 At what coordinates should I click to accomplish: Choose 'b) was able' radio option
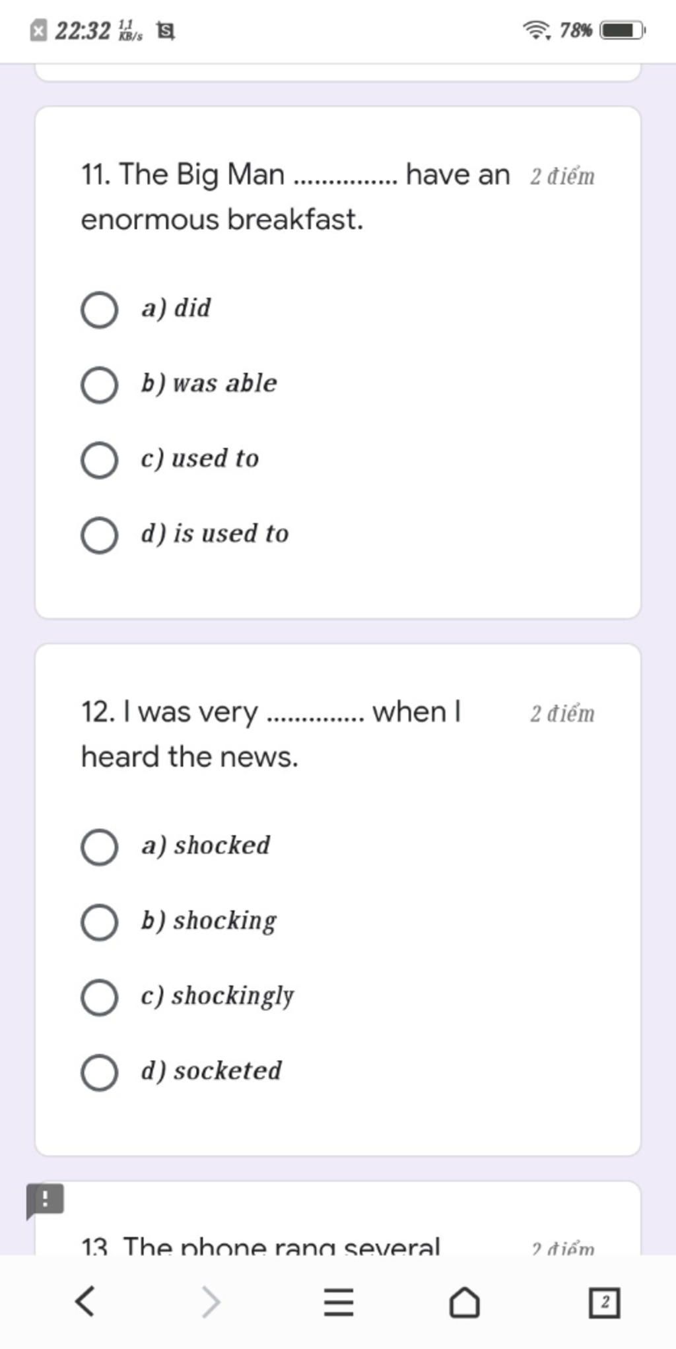pos(100,384)
